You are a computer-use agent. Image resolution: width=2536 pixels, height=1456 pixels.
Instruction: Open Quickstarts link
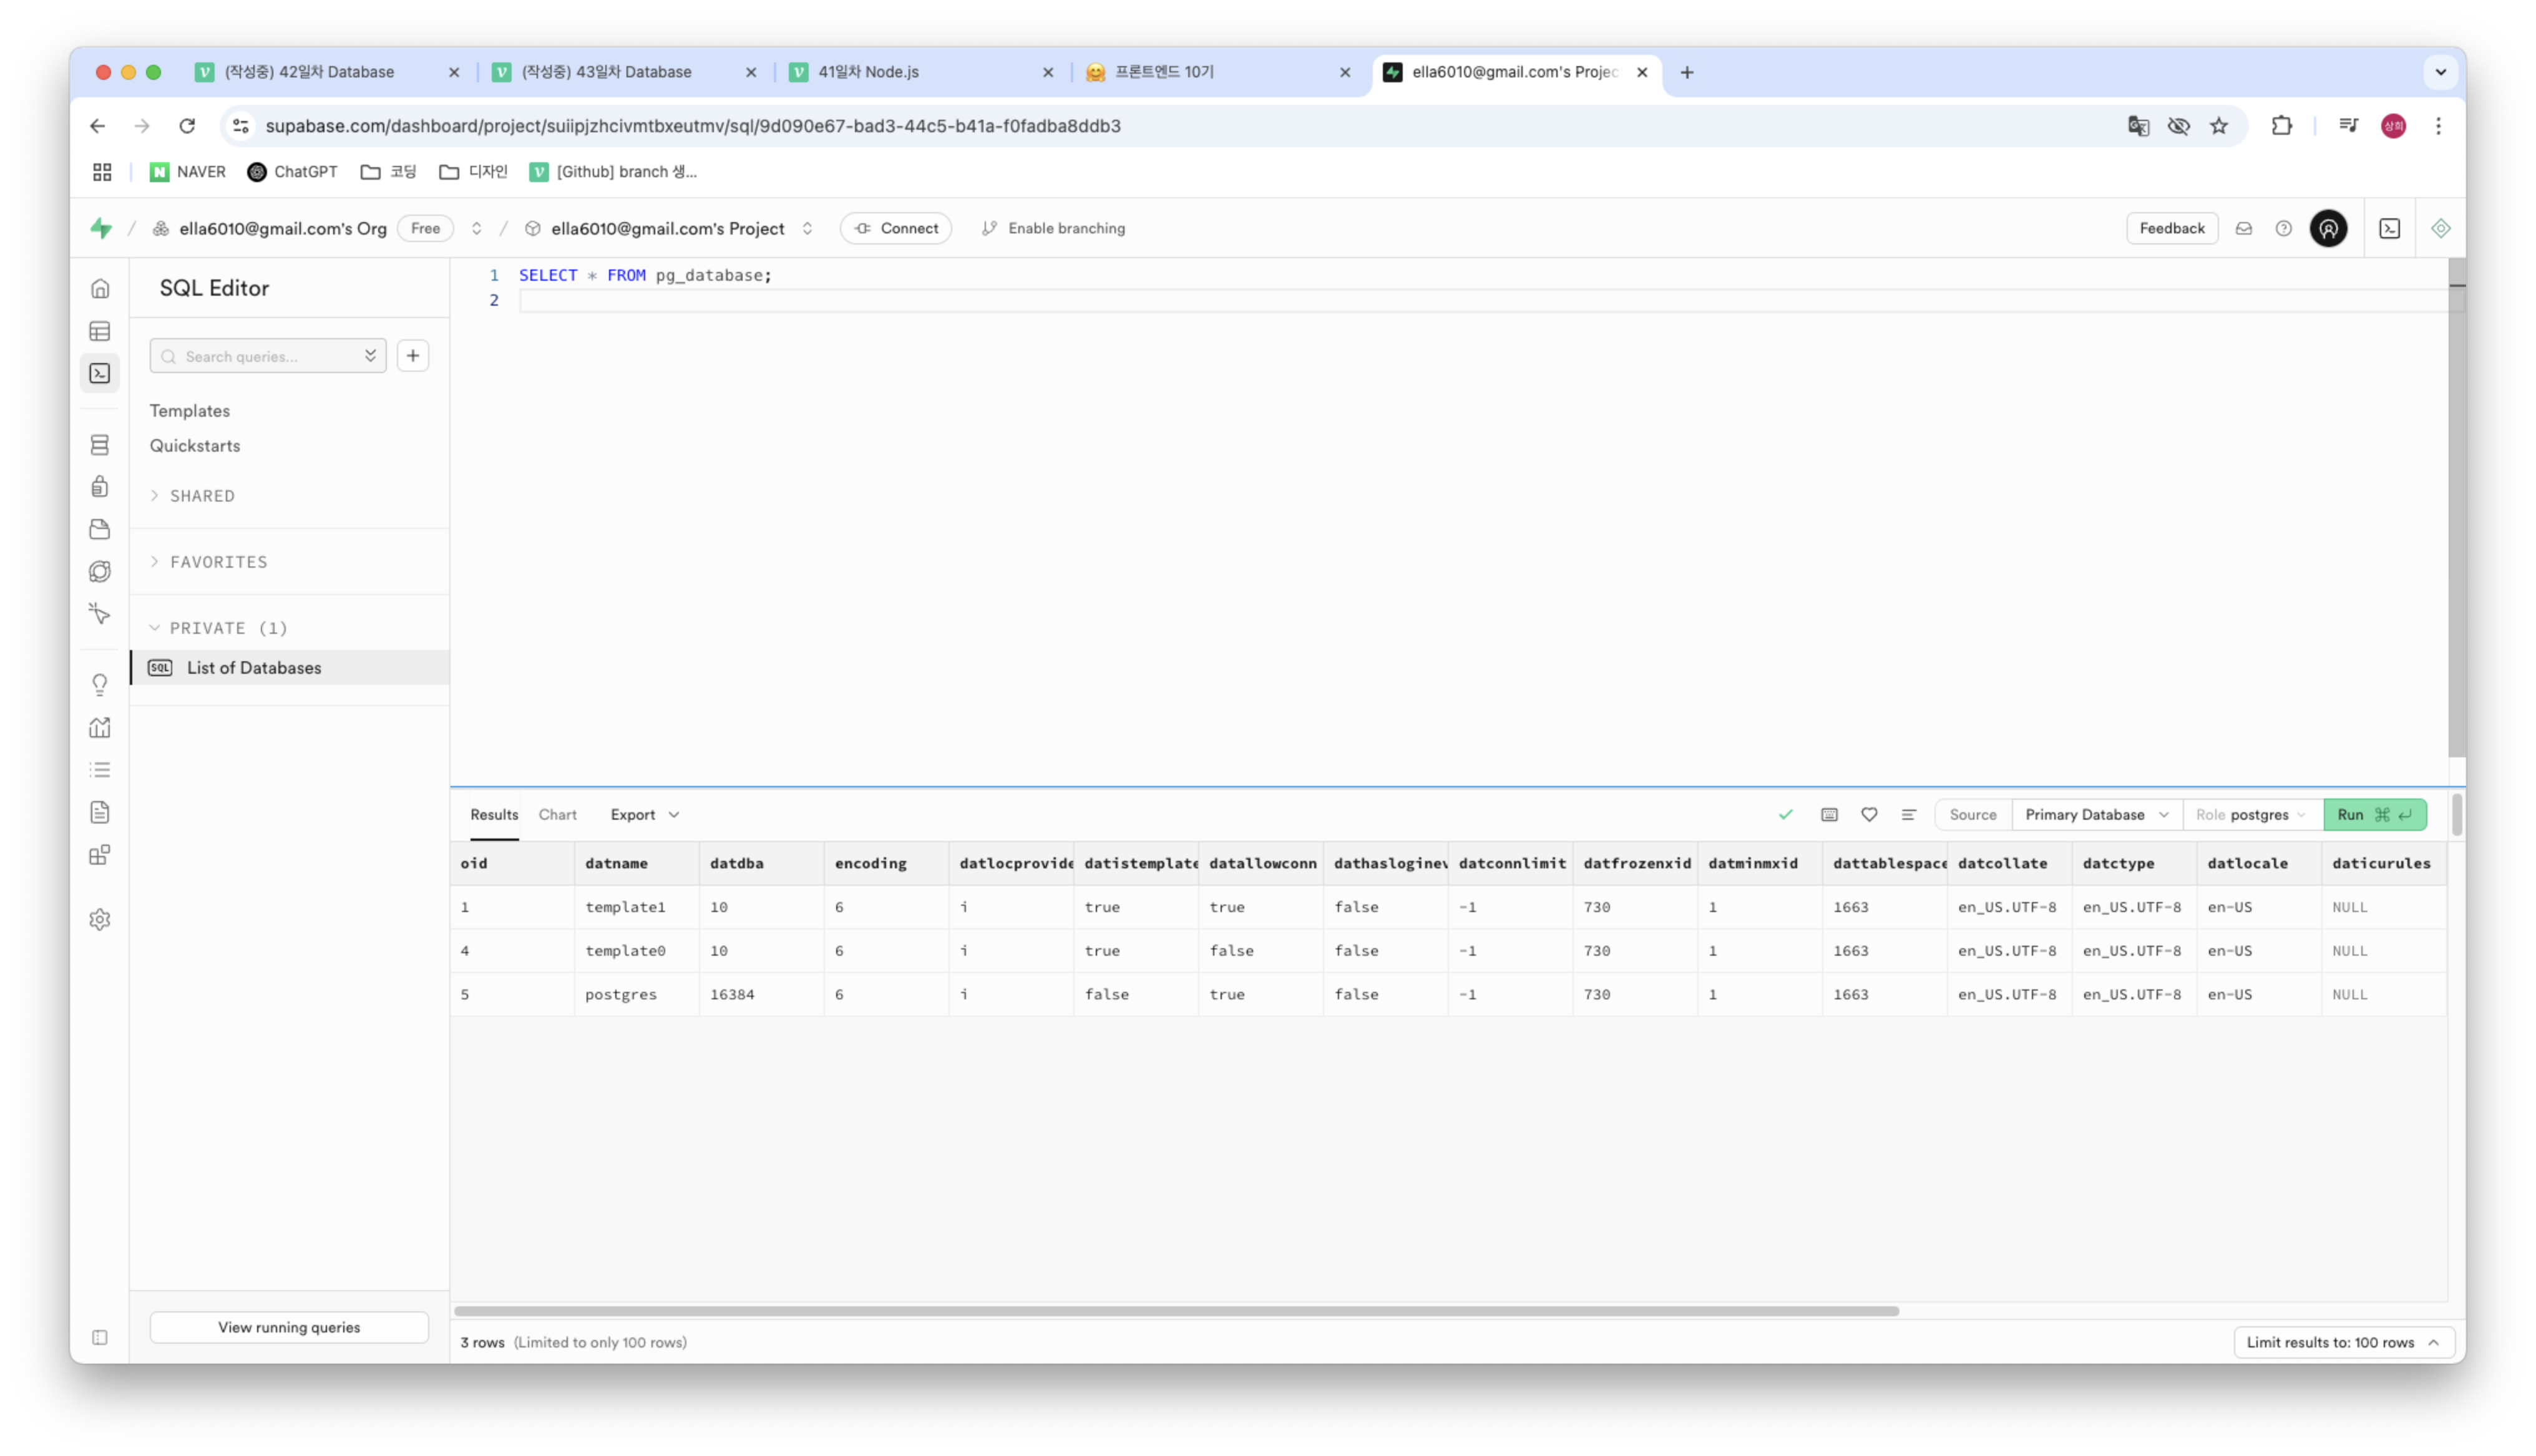195,446
